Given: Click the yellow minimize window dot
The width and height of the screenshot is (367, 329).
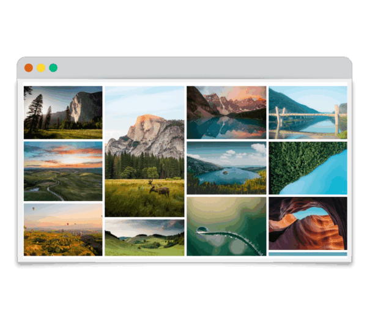Looking at the screenshot, I should [41, 68].
